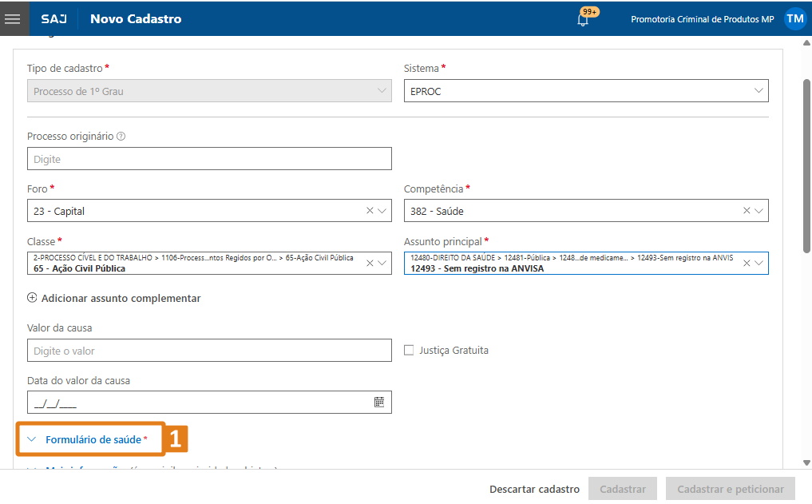The width and height of the screenshot is (812, 504).
Task: Click plus icon to add assunto complementar
Action: click(32, 298)
